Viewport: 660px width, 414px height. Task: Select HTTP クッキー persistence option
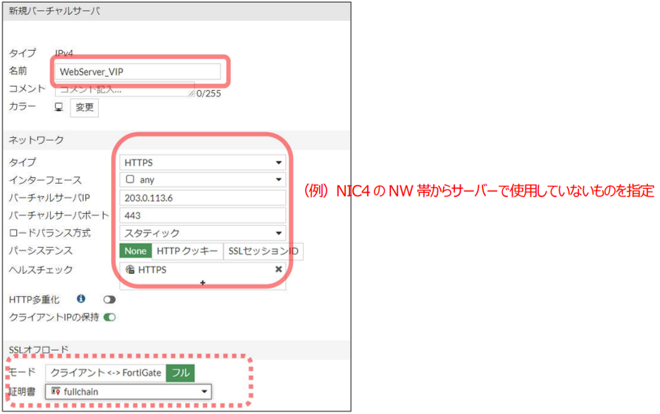(187, 251)
